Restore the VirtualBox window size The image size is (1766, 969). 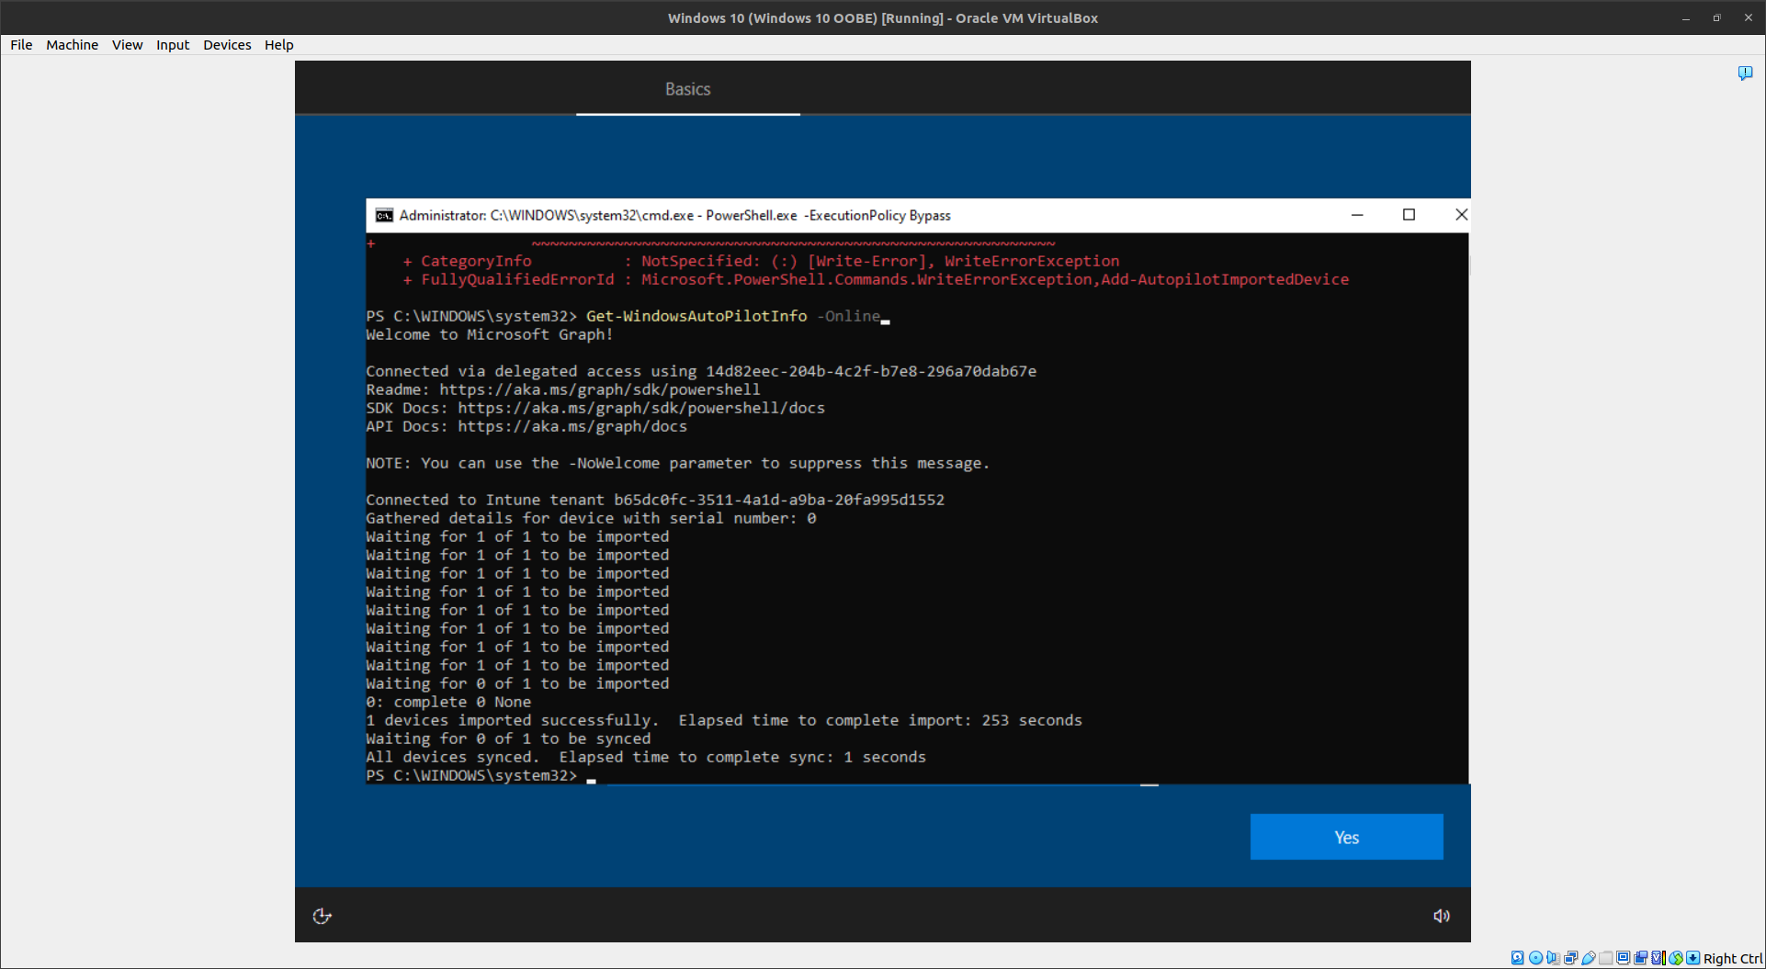(1716, 17)
